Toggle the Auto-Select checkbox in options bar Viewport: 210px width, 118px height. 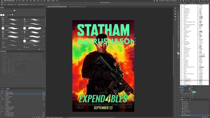pos(8,4)
